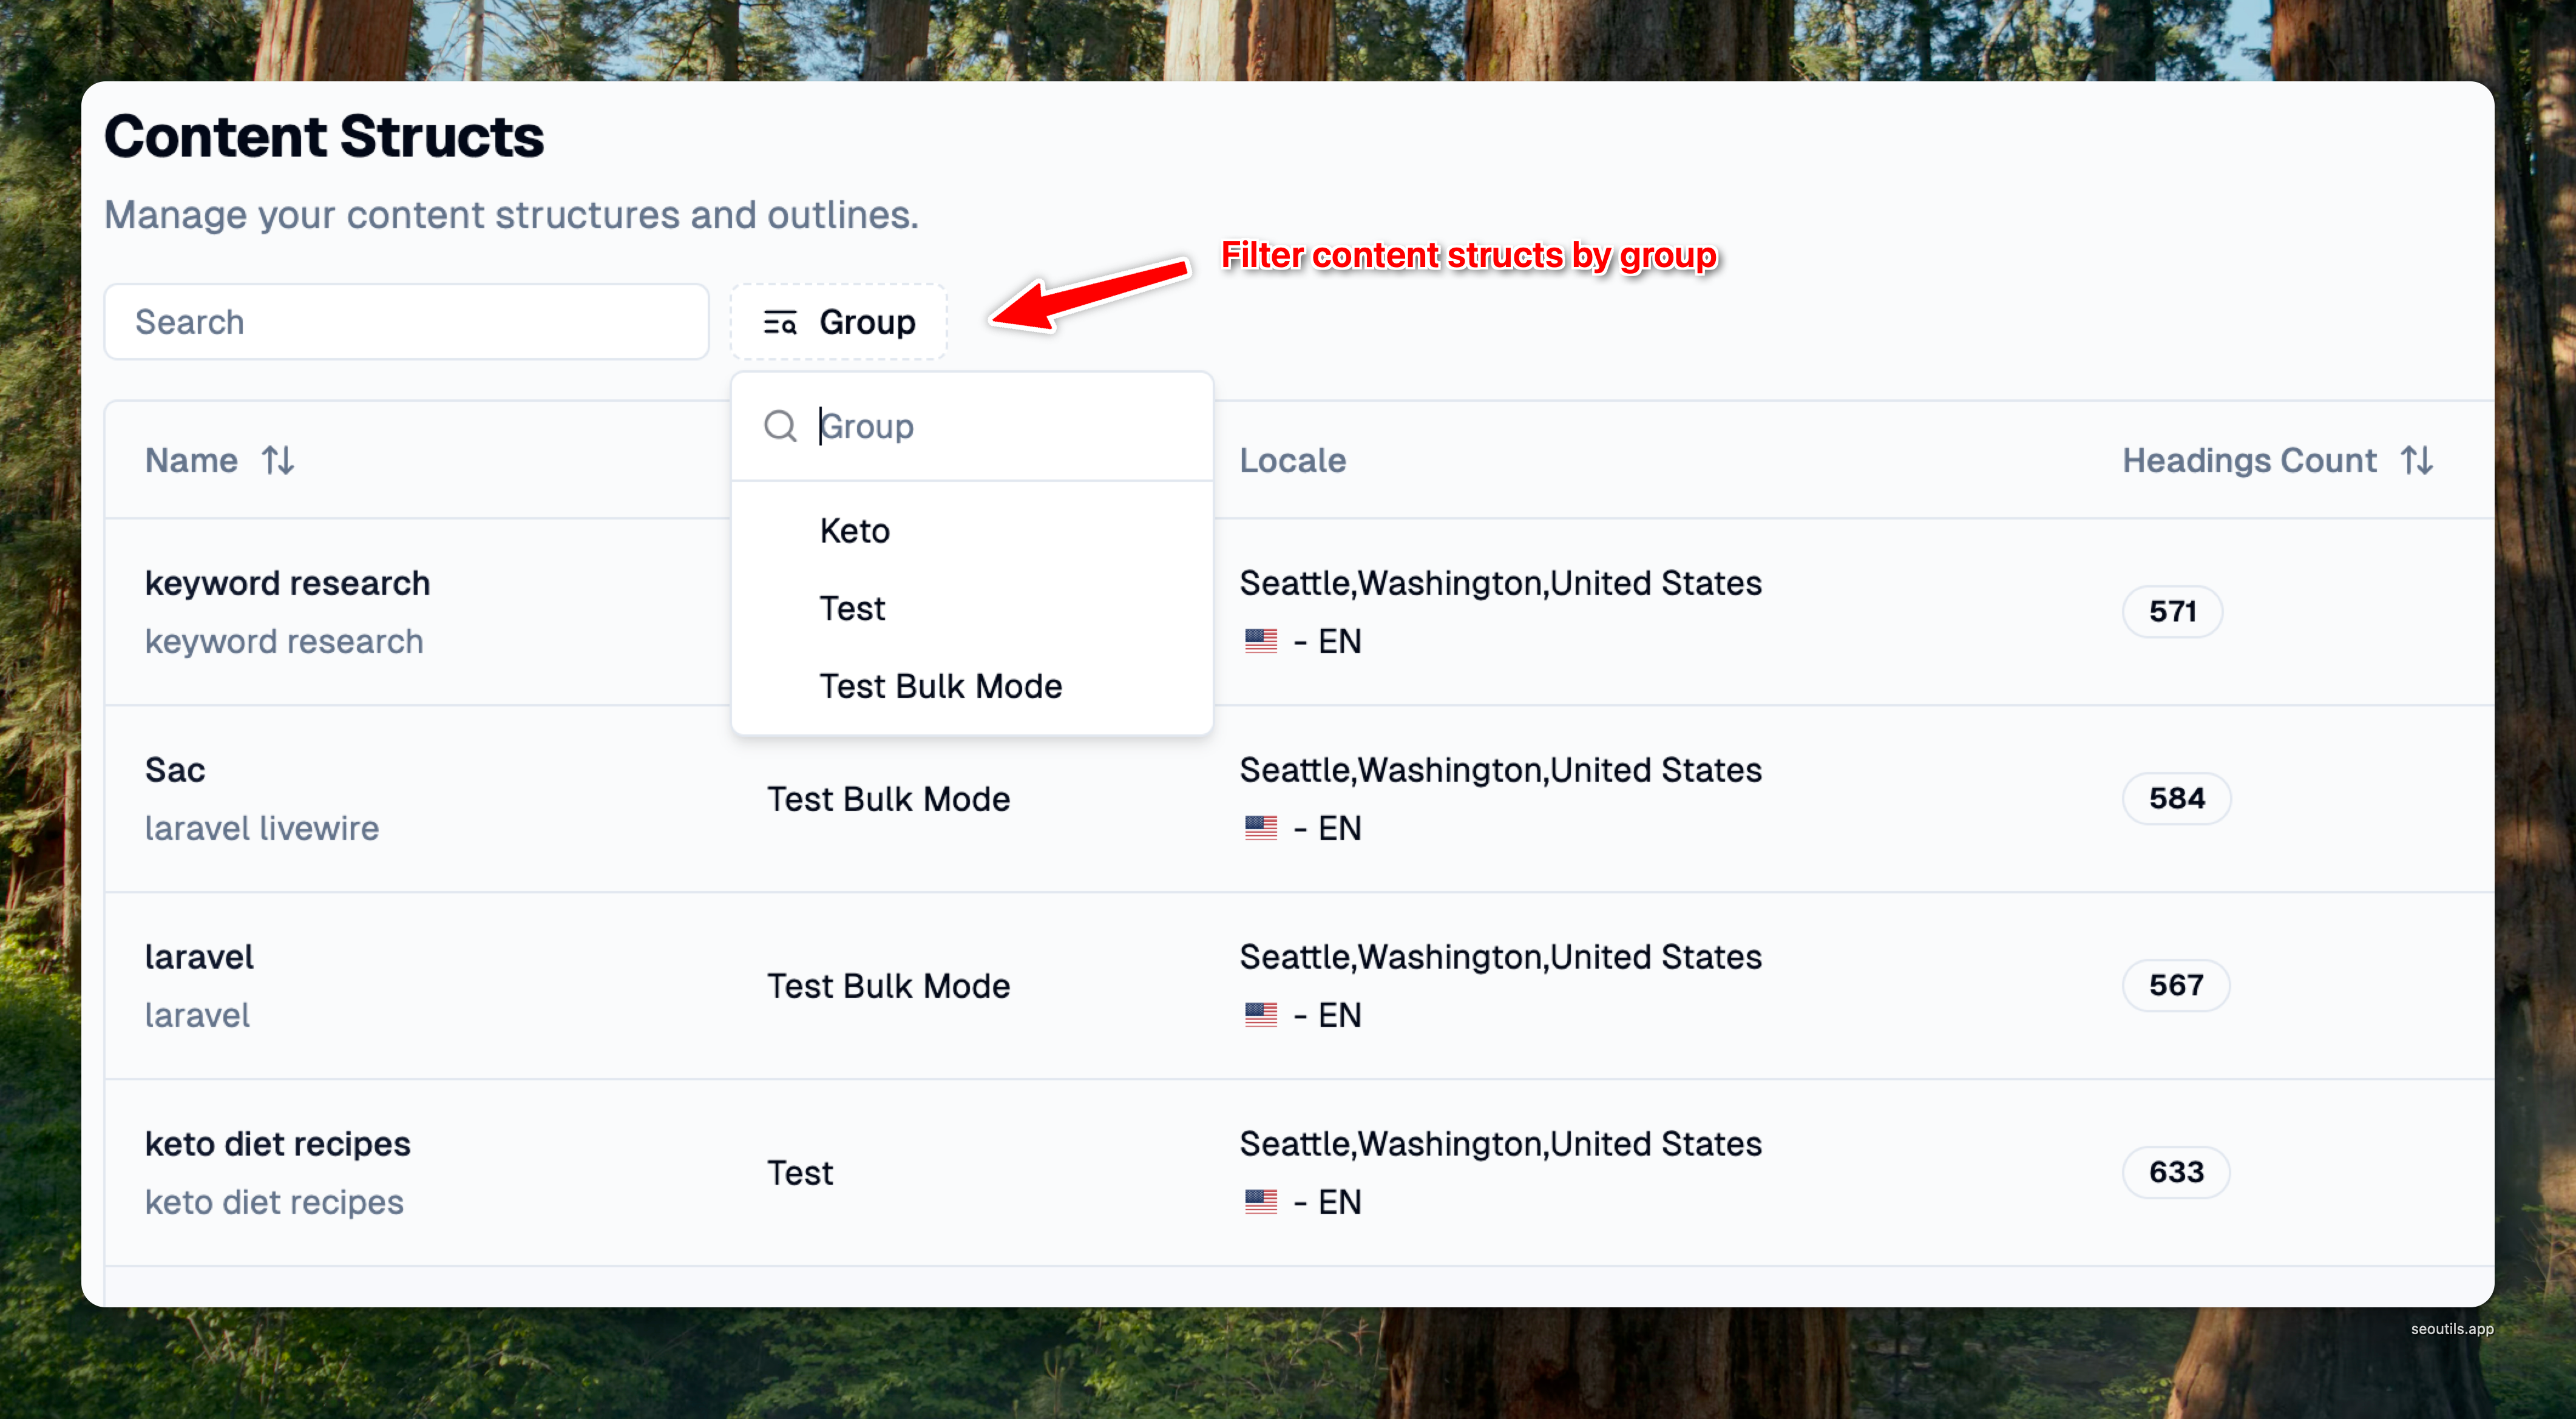Screen dimensions: 2576x1419
Task: Open the Group filter dropdown button
Action: pos(839,322)
